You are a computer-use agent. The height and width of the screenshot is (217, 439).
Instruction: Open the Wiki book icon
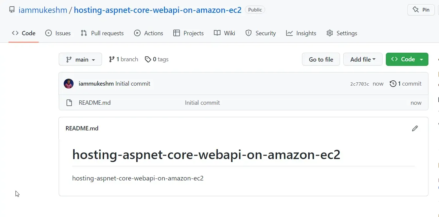coord(217,33)
